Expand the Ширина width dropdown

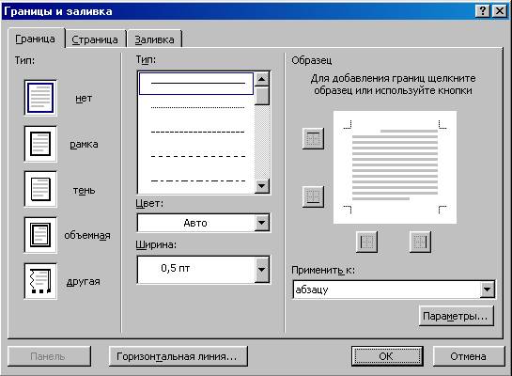click(x=261, y=270)
